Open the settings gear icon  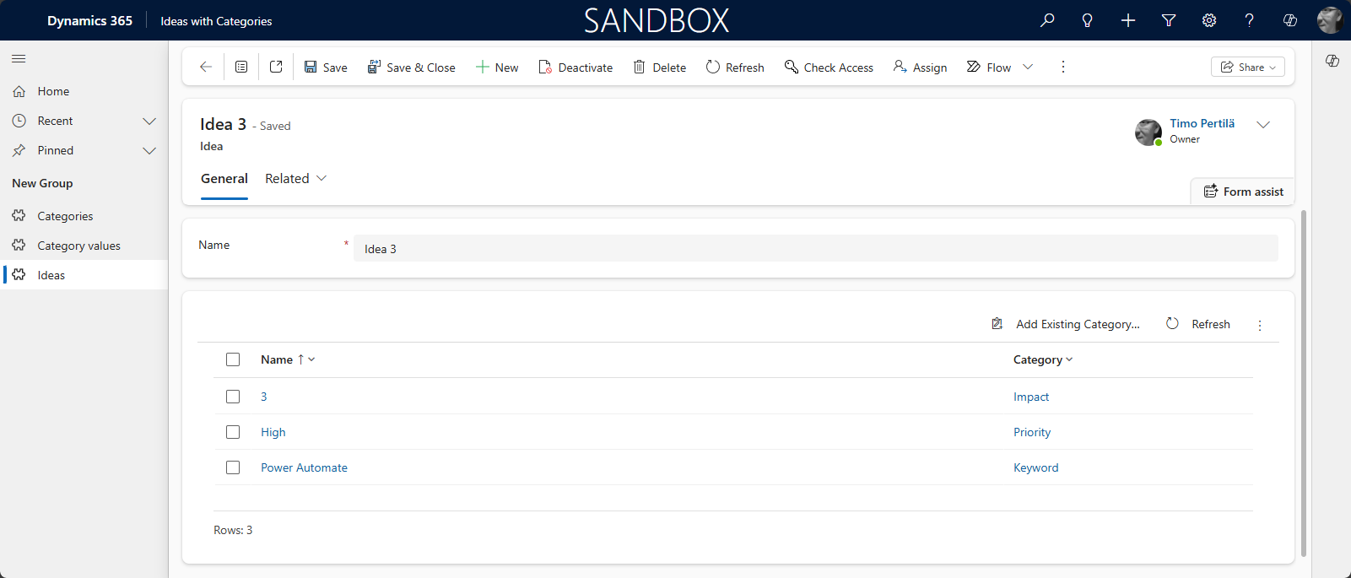[x=1209, y=20]
